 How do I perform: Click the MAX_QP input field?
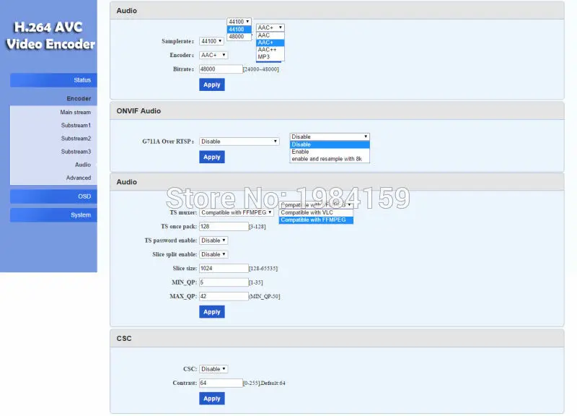point(224,296)
